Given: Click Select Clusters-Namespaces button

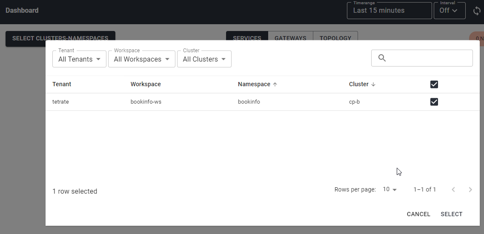Looking at the screenshot, I should click(60, 39).
